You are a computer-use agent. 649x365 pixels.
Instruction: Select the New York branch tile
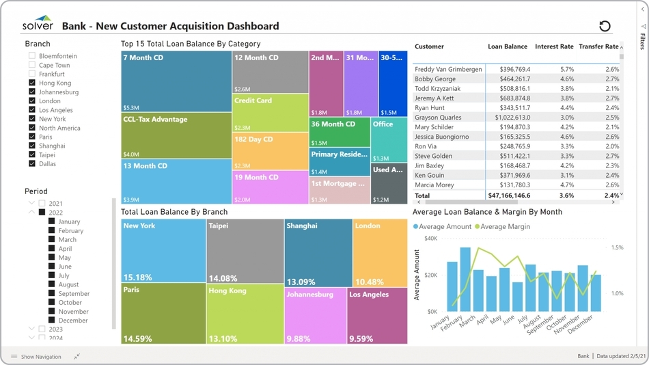[163, 251]
